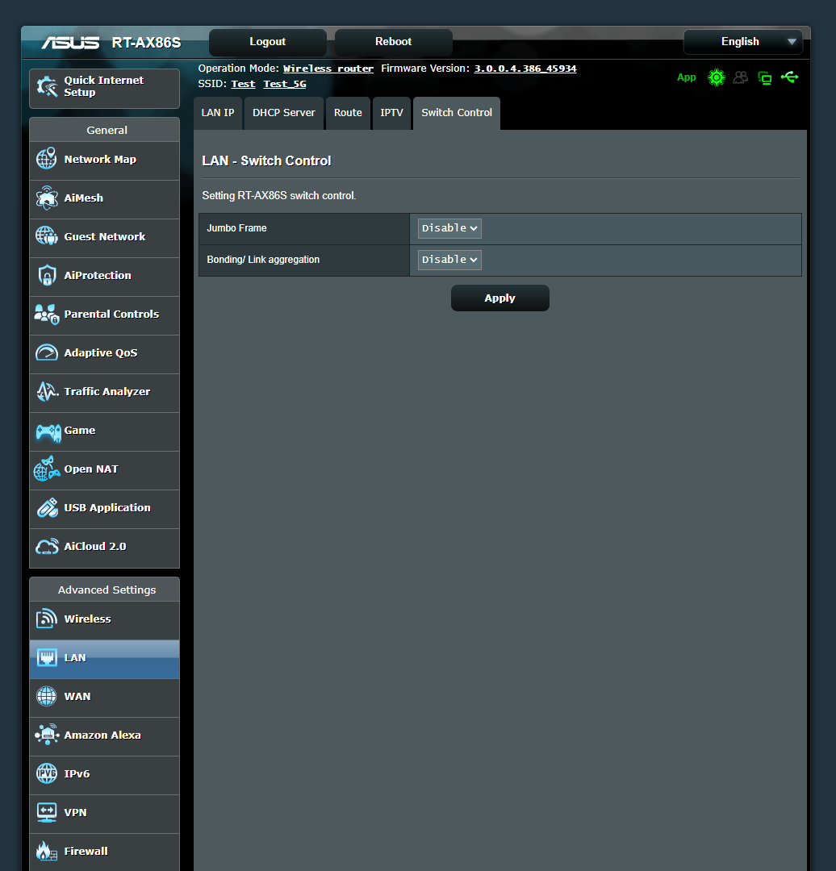This screenshot has width=836, height=871.
Task: Click the IPv6 icon in sidebar
Action: (x=47, y=773)
